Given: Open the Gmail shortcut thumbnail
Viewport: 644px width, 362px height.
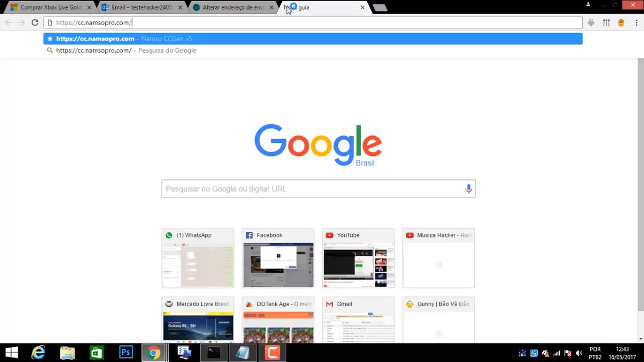Looking at the screenshot, I should tap(358, 320).
